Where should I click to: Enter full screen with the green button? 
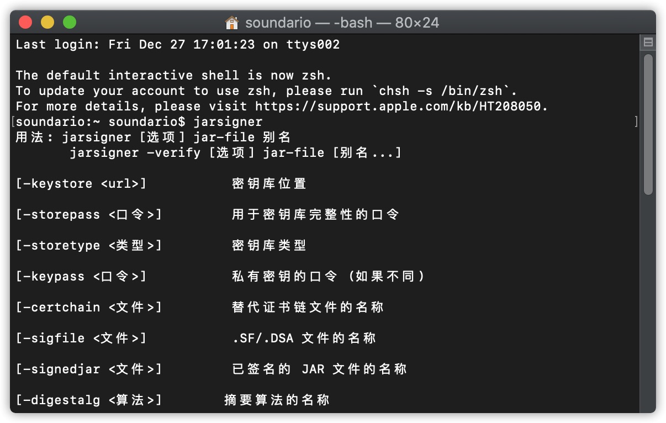click(69, 23)
